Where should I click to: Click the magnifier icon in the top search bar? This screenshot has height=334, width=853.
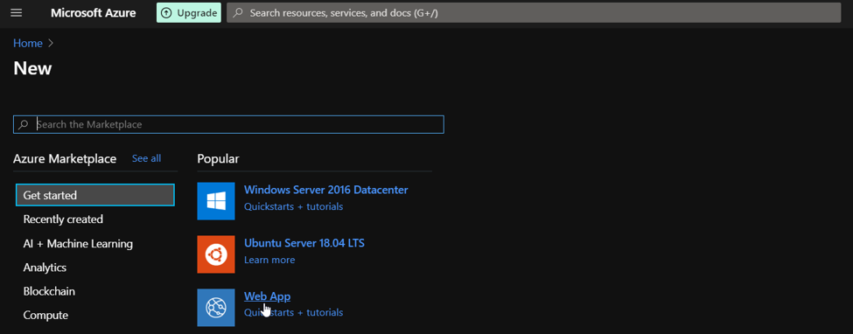(x=238, y=12)
